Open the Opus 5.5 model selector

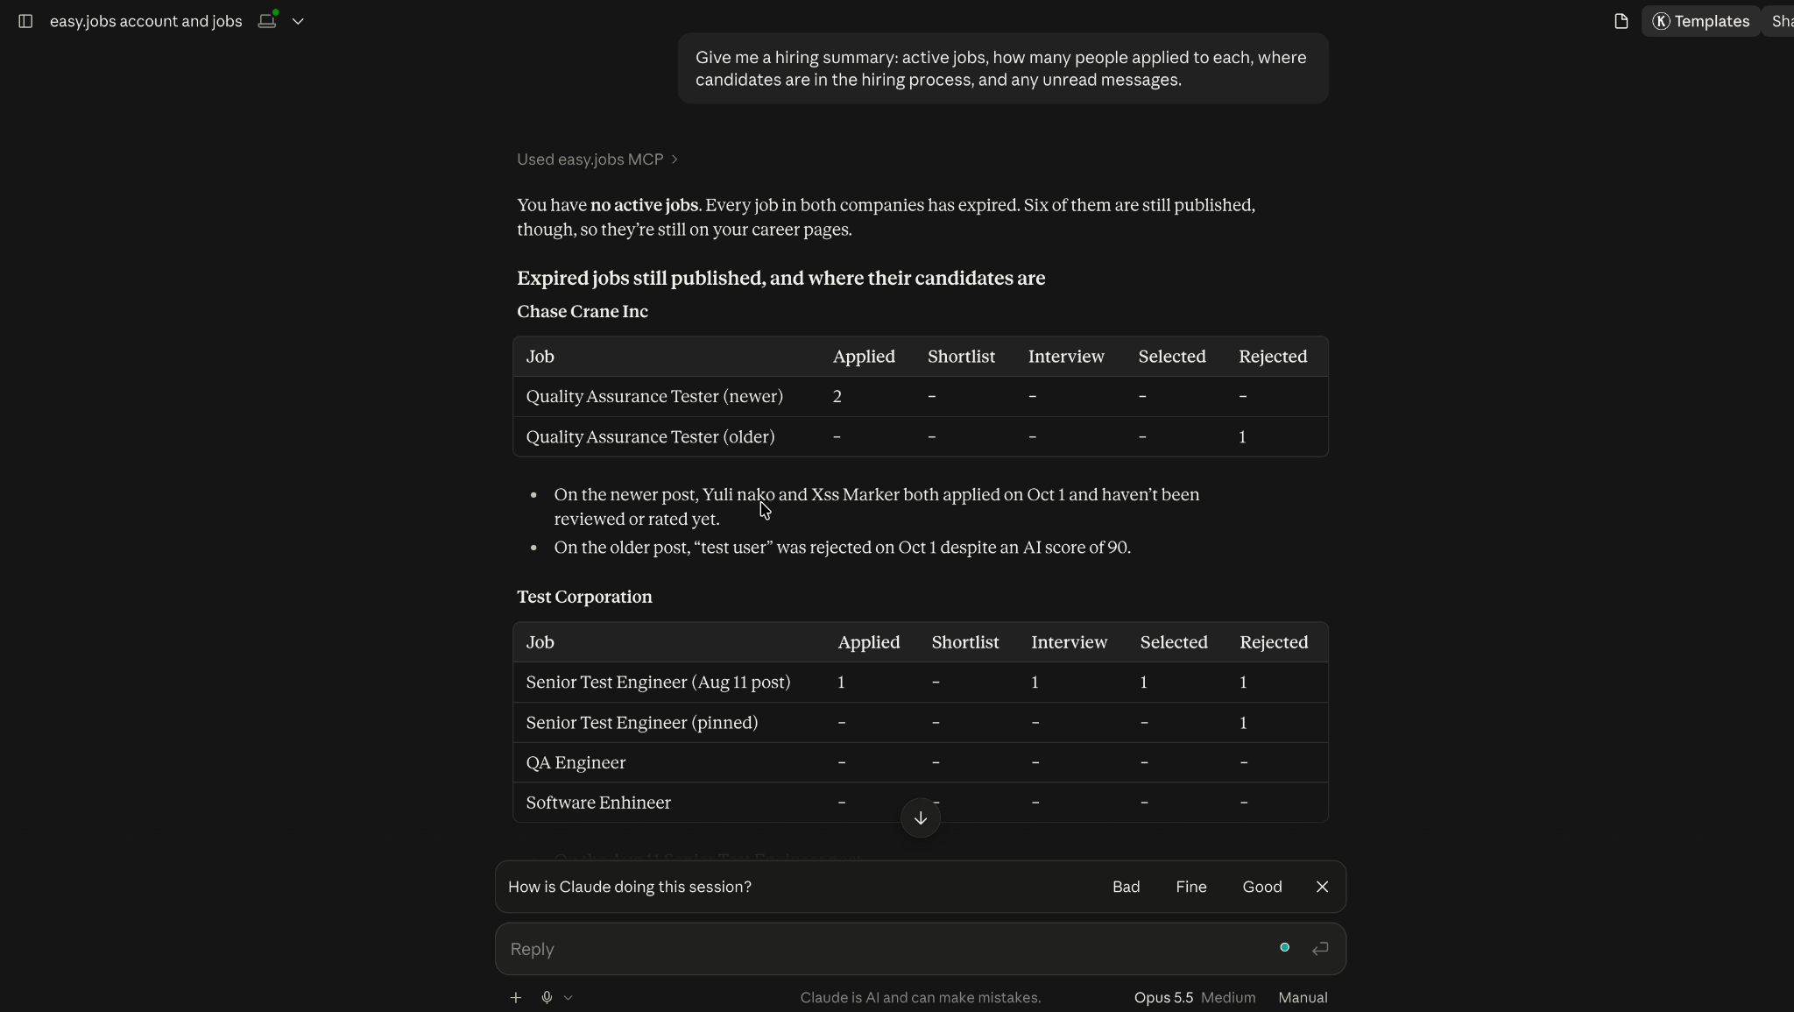(1163, 997)
